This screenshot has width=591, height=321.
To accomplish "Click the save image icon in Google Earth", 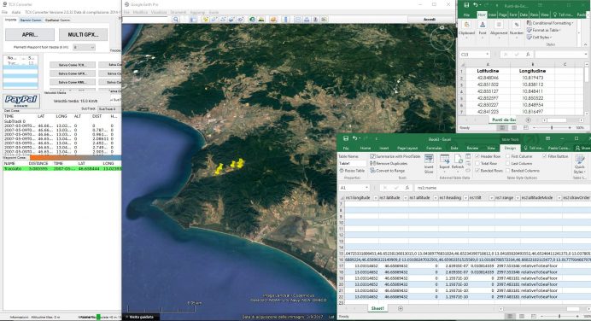I will pos(315,20).
